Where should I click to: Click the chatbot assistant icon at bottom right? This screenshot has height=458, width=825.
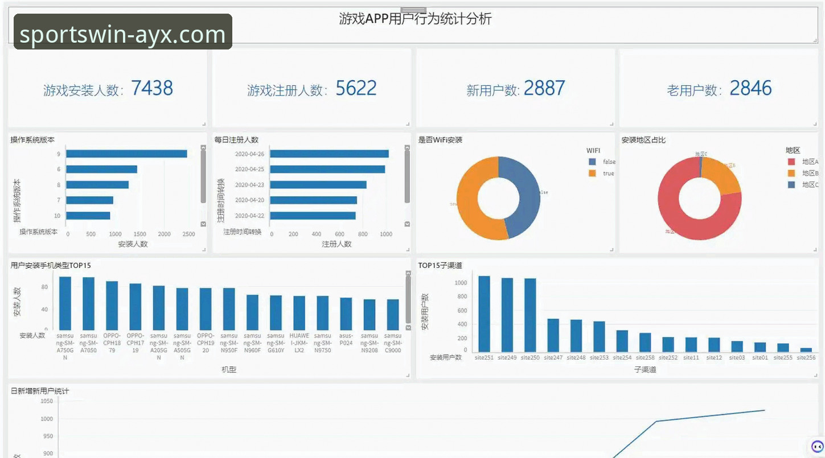[817, 447]
